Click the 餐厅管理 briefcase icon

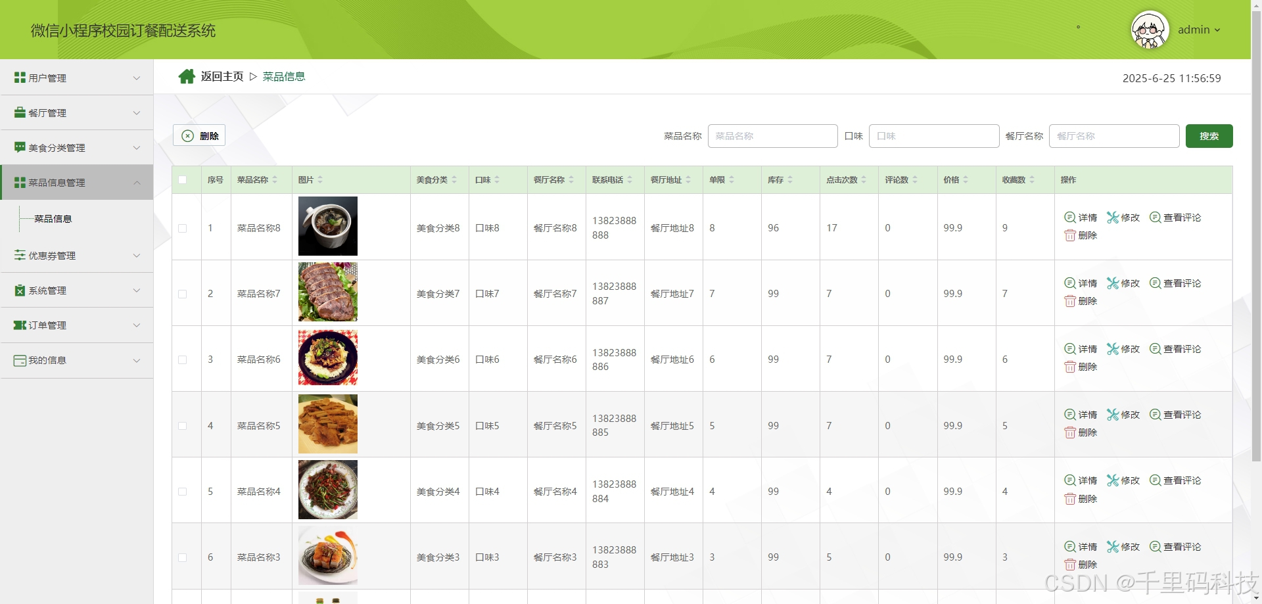(x=20, y=112)
